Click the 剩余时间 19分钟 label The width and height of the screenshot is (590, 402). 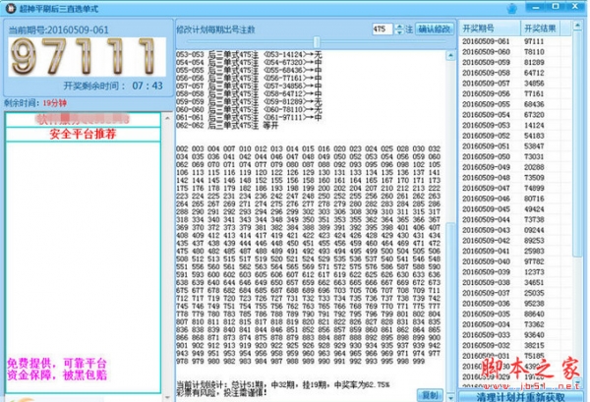click(x=35, y=103)
